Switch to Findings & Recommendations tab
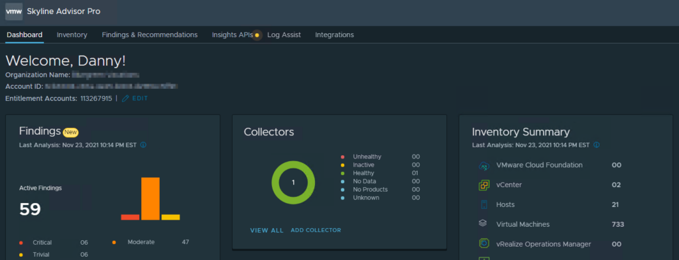 (x=150, y=34)
